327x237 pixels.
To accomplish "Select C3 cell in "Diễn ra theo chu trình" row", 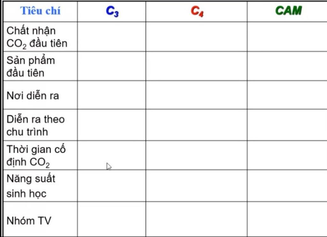I will click(111, 125).
